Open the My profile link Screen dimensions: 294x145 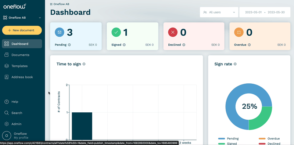[x=21, y=138]
